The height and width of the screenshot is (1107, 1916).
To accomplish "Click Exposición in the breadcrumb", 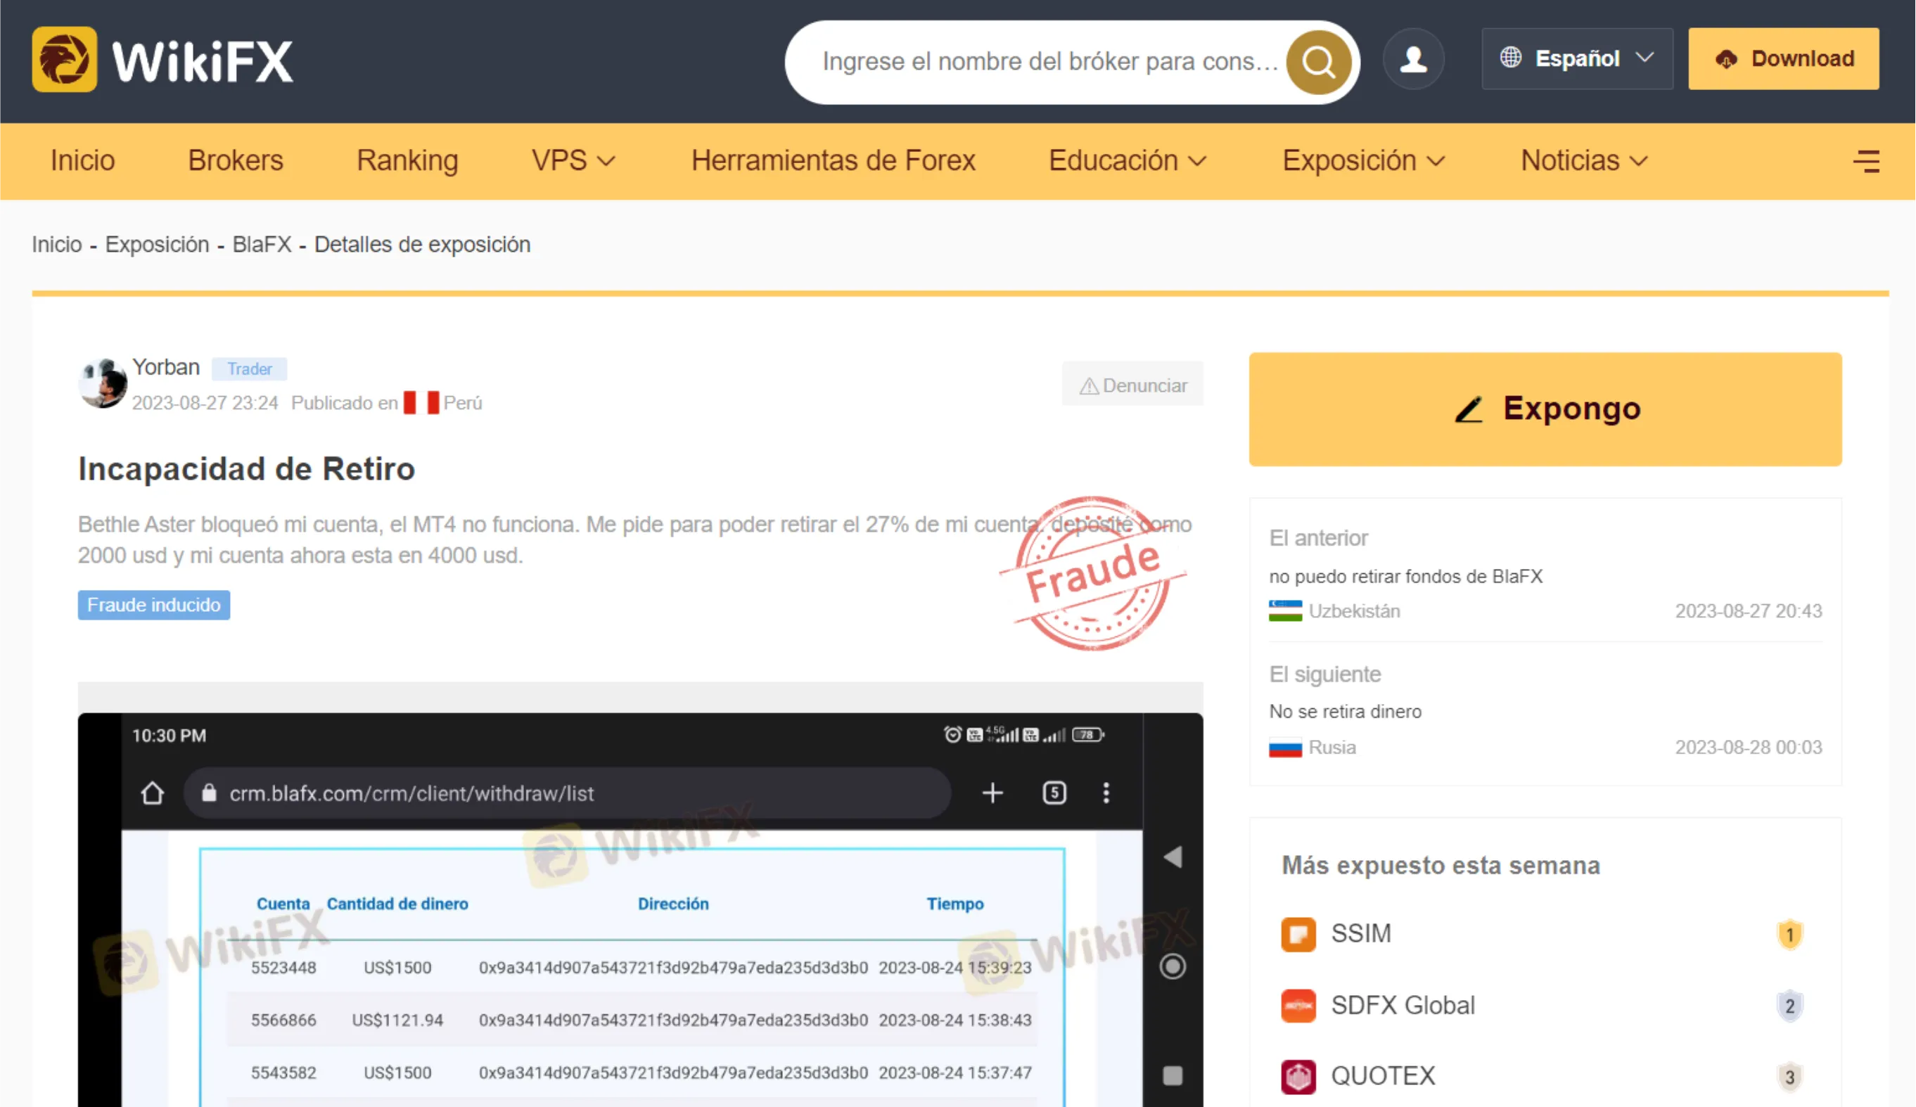I will coord(158,244).
